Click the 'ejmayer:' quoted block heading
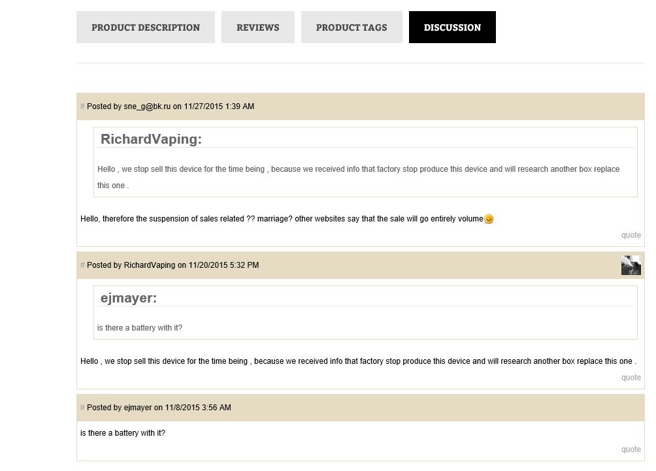The width and height of the screenshot is (656, 471). pyautogui.click(x=129, y=299)
